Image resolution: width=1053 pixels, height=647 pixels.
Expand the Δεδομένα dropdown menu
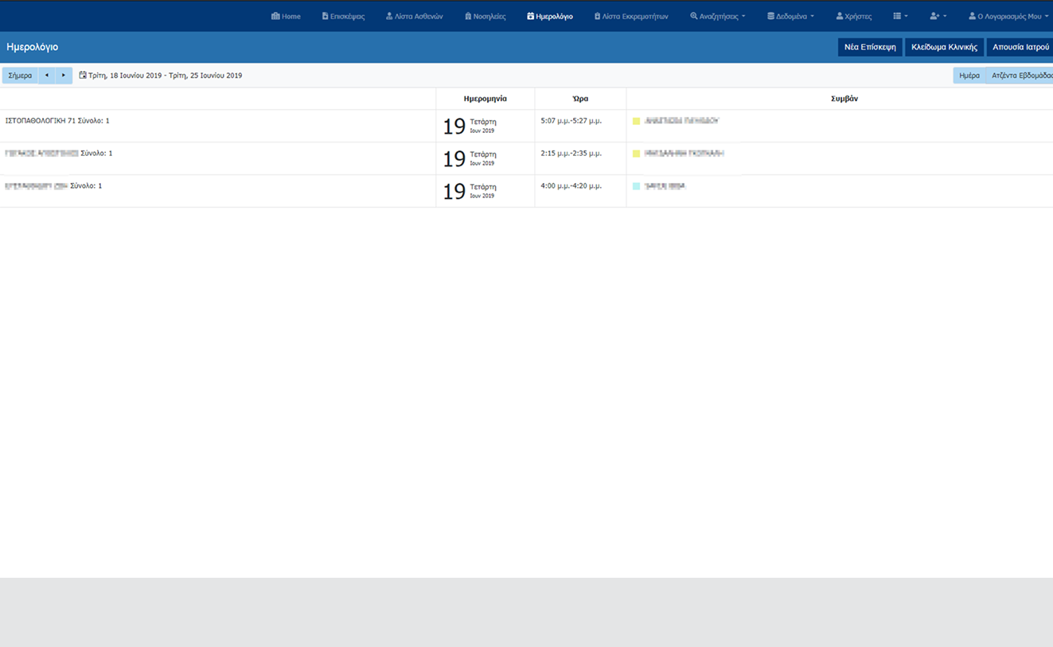coord(790,16)
